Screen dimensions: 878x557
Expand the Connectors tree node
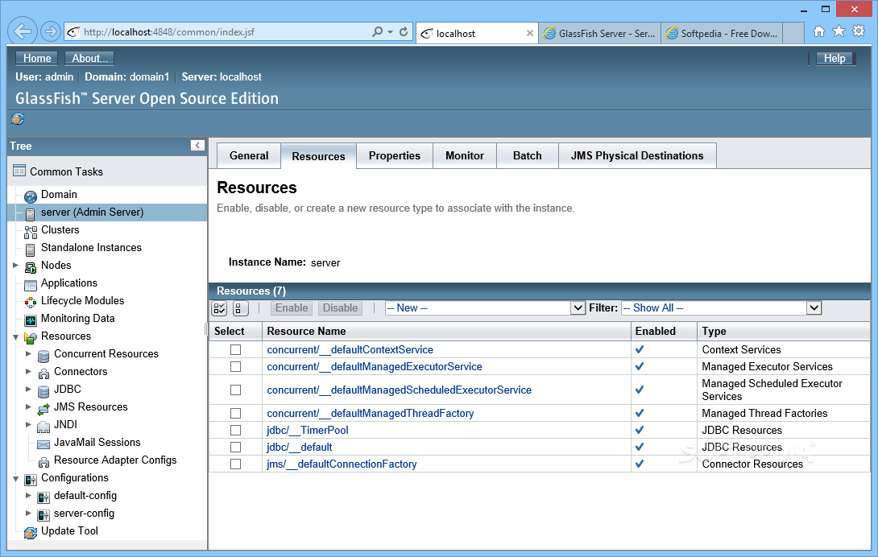coord(28,371)
